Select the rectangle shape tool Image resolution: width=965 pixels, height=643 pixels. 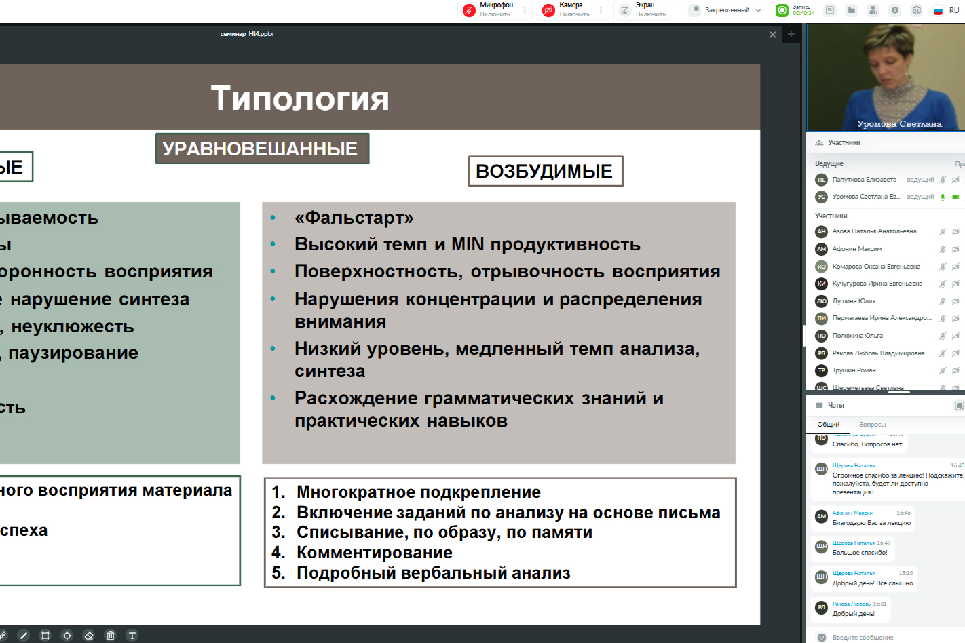tap(45, 636)
